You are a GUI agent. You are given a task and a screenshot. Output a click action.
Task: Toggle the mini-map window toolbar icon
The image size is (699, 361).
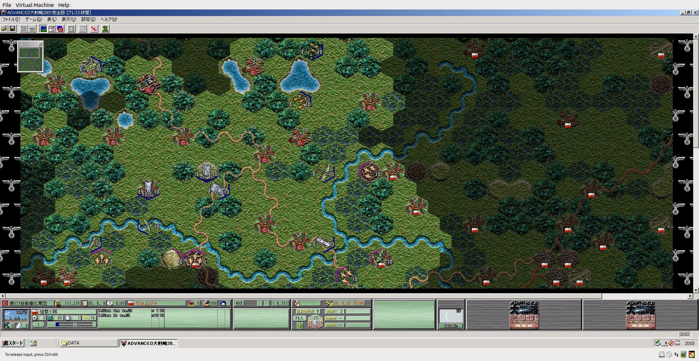click(x=52, y=29)
